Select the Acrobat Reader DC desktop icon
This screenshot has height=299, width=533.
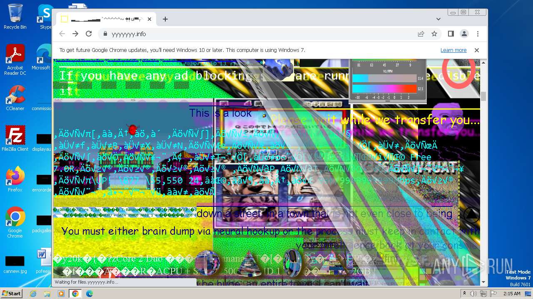click(x=15, y=60)
